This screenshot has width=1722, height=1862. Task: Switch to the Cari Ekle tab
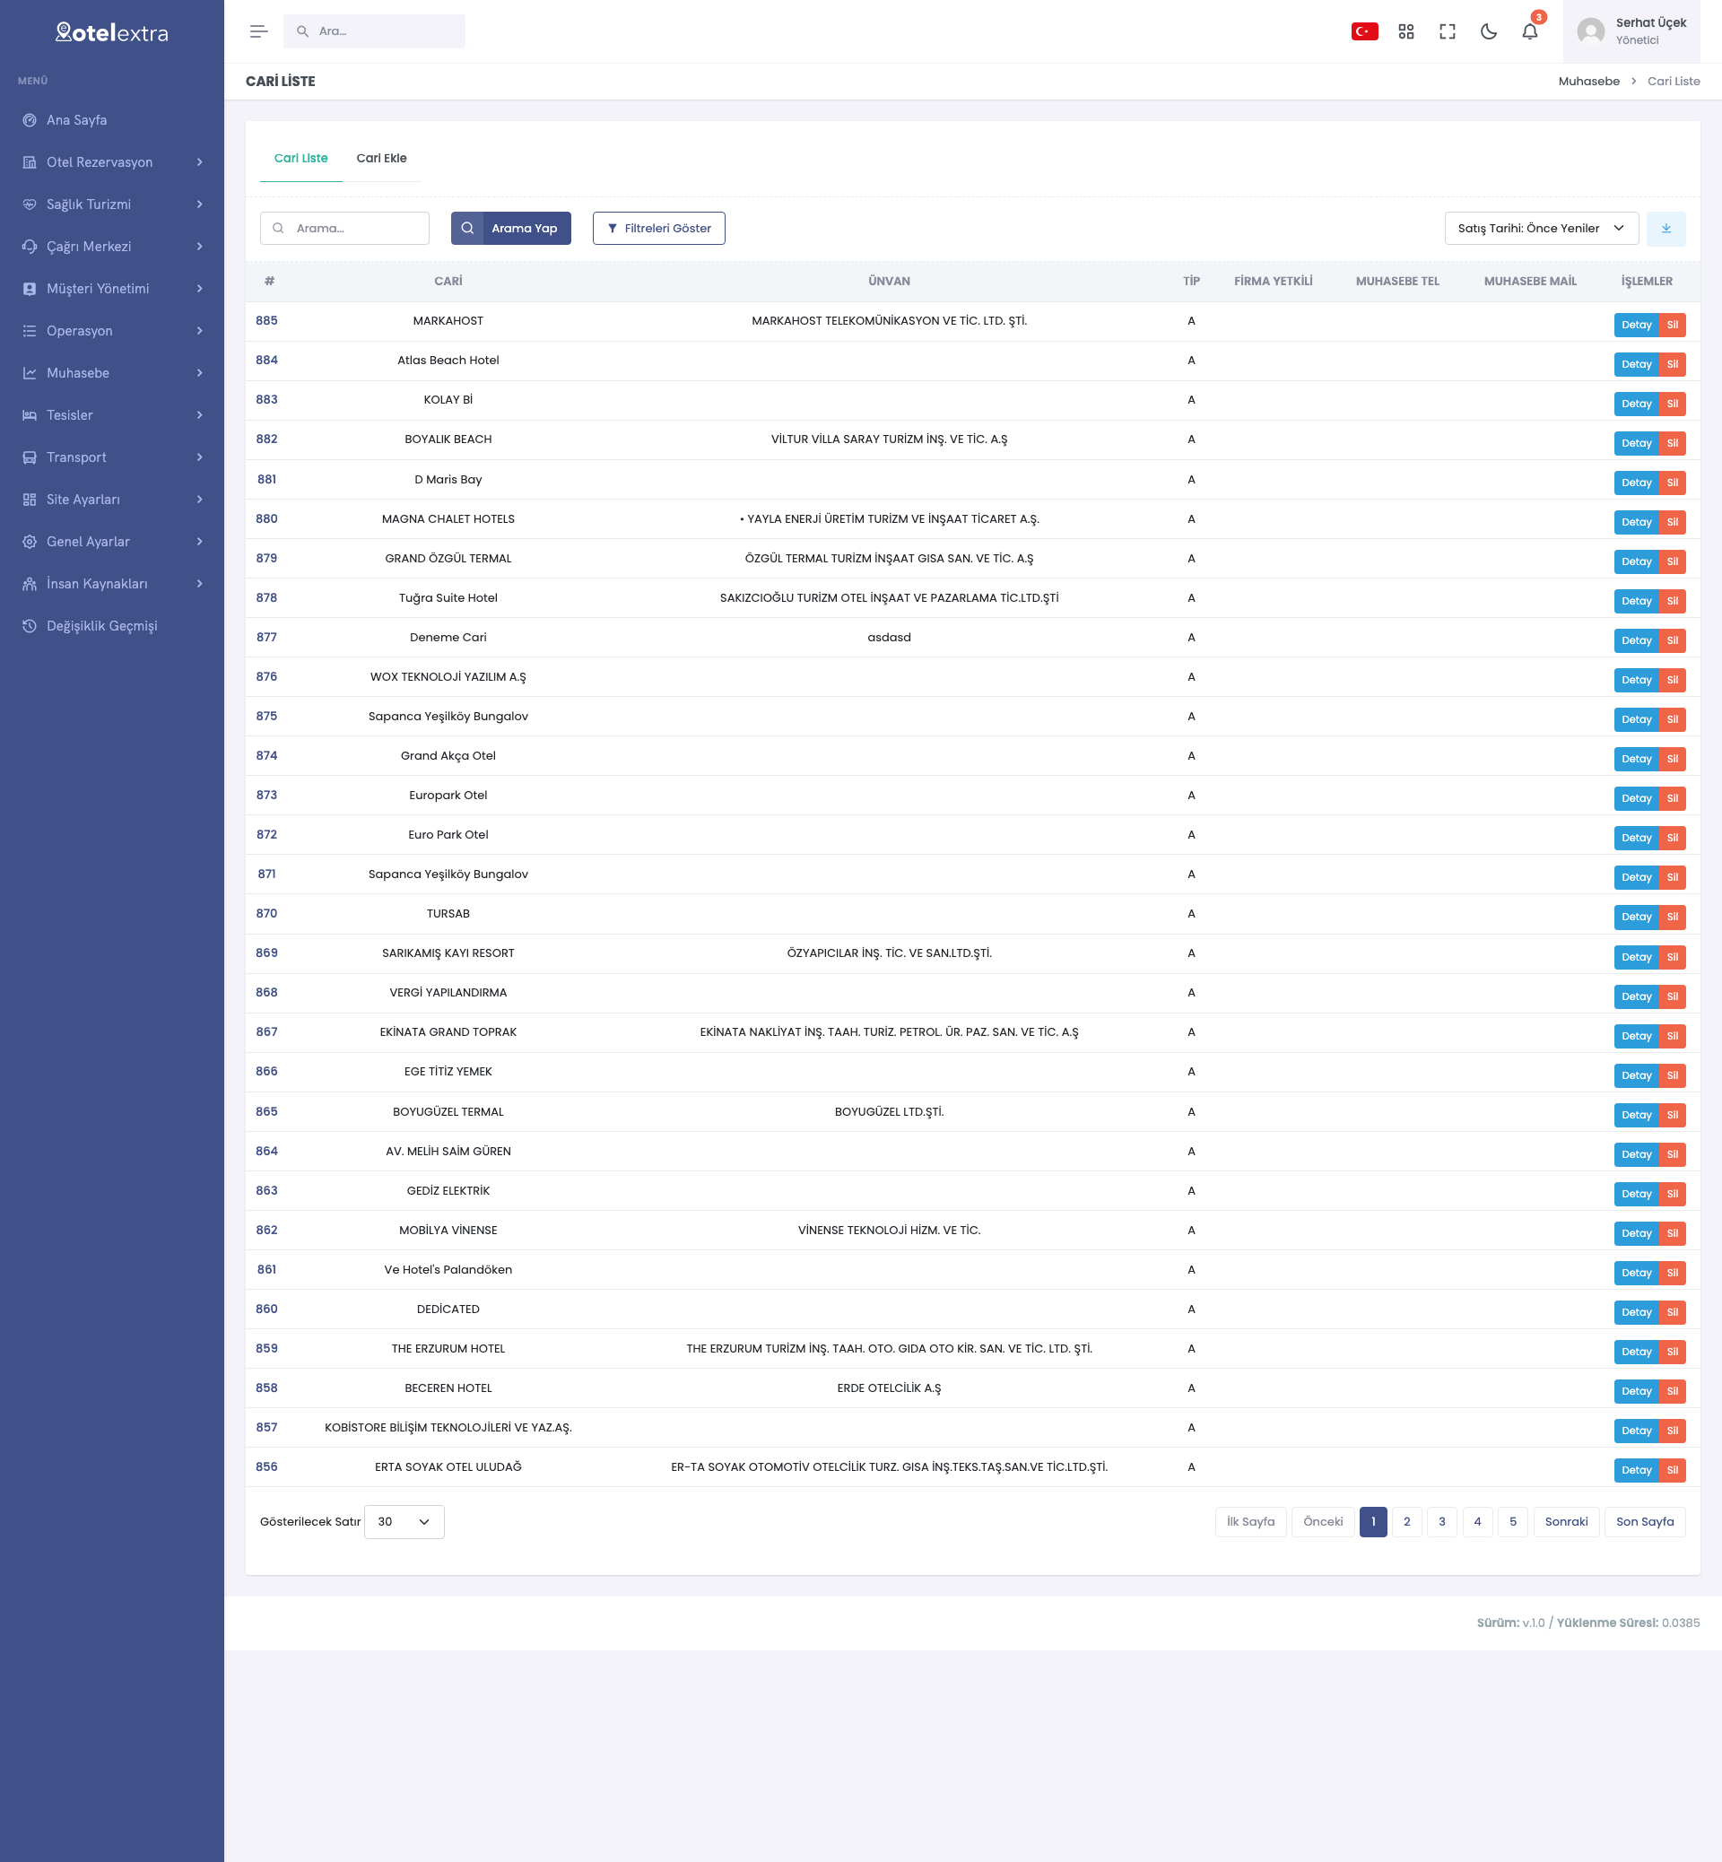tap(381, 159)
